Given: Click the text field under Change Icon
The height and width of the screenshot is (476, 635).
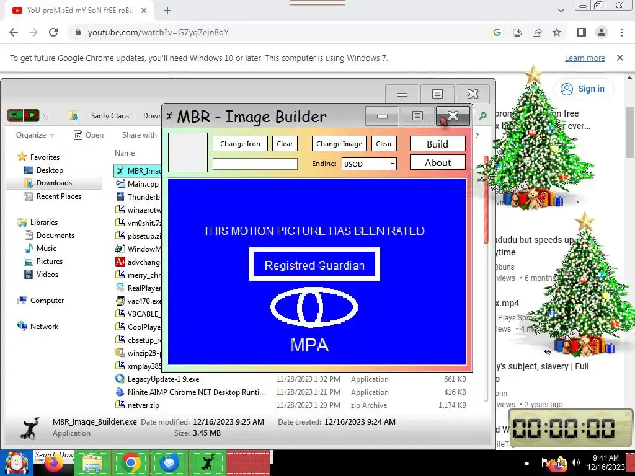Looking at the screenshot, I should tap(255, 164).
